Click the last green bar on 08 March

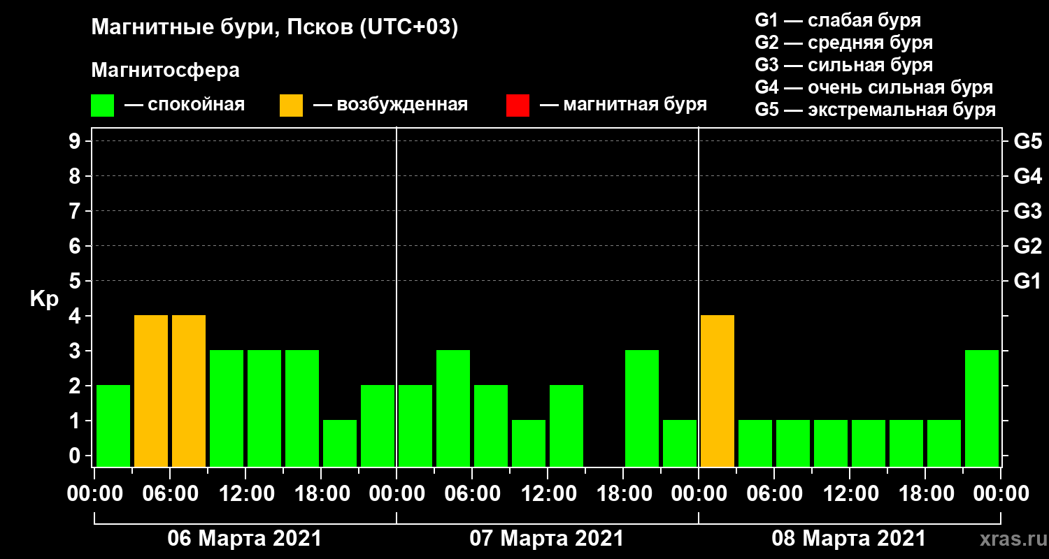(x=982, y=408)
